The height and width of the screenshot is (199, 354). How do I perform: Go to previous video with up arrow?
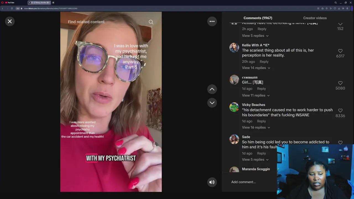click(x=212, y=89)
